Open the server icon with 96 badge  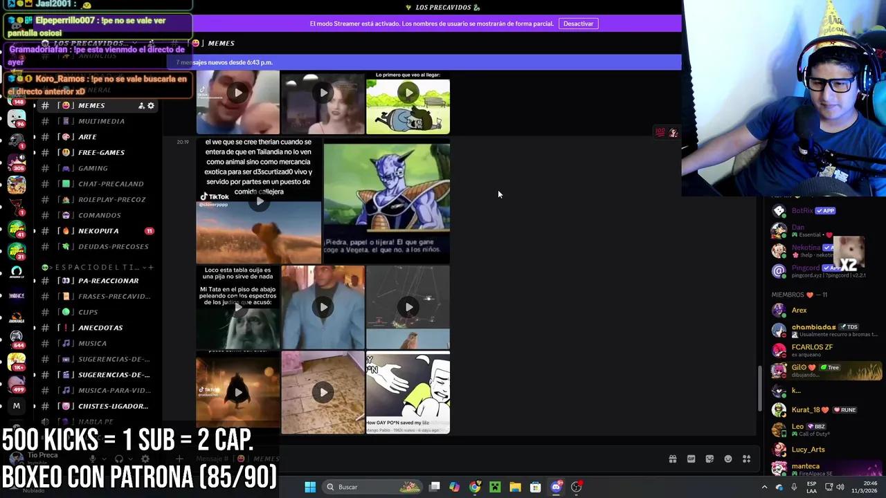click(x=17, y=118)
